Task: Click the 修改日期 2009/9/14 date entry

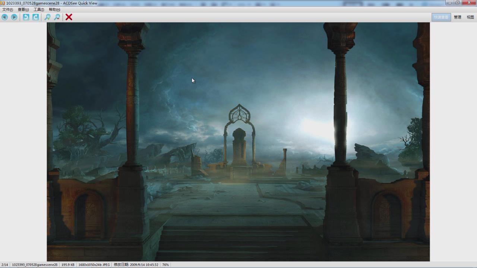Action: 136,265
